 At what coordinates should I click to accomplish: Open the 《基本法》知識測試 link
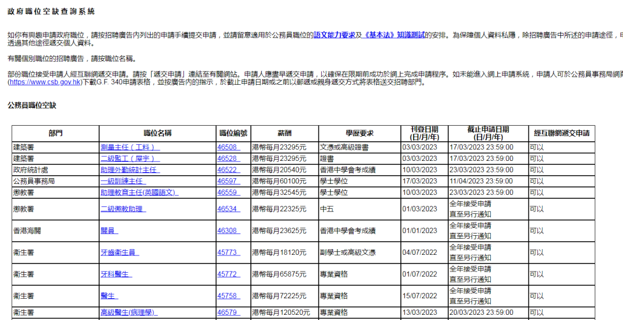click(394, 35)
